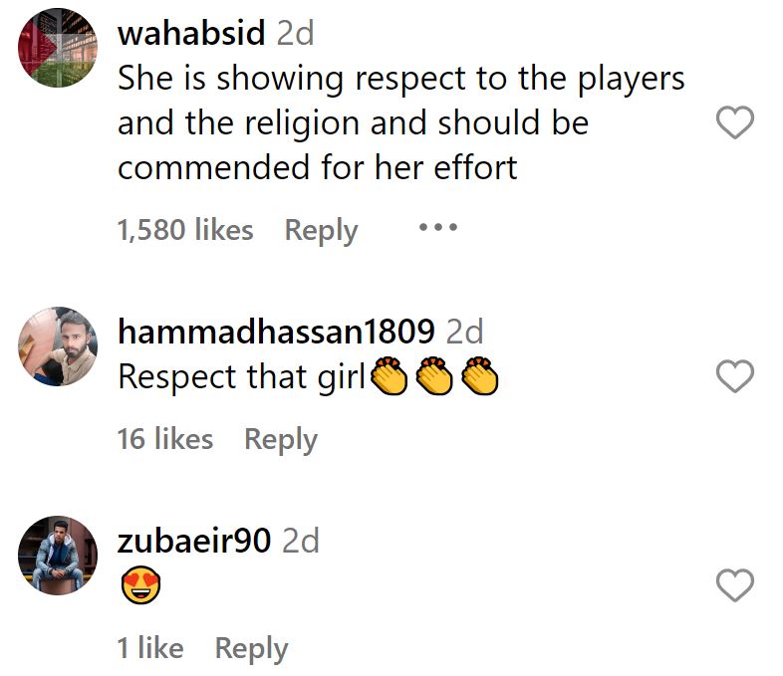Image resolution: width=783 pixels, height=676 pixels.
Task: Like zubaeir90's comment with the heart
Action: coord(734,584)
